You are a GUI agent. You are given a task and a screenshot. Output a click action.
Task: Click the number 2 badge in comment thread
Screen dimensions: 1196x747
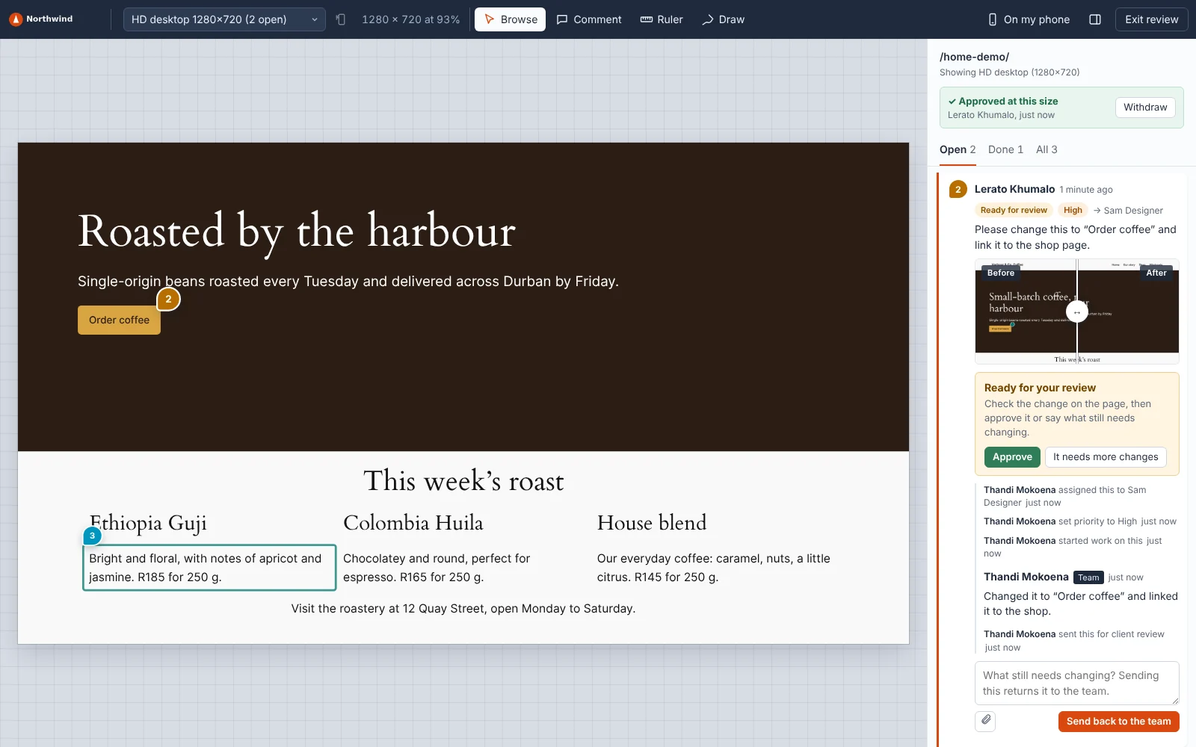tap(958, 190)
